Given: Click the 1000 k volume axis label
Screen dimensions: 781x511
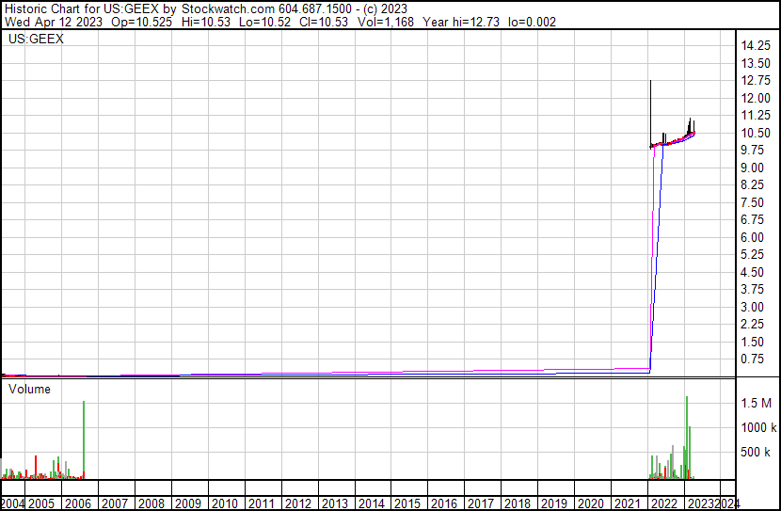Looking at the screenshot, I should [x=757, y=428].
